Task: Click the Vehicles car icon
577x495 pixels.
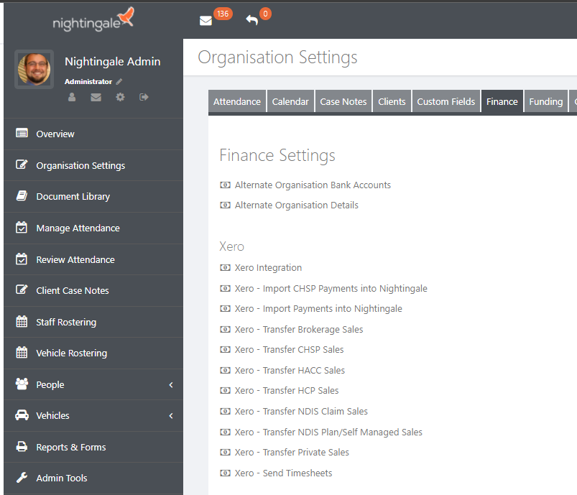Action: [x=22, y=415]
